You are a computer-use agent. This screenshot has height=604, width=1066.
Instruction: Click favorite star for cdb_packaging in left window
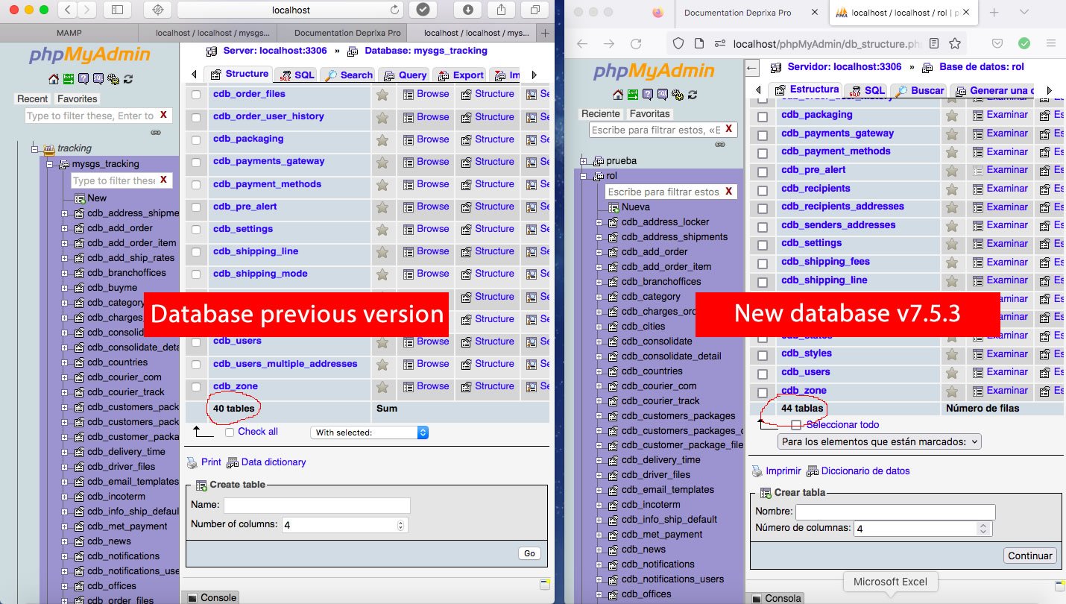[x=382, y=139]
